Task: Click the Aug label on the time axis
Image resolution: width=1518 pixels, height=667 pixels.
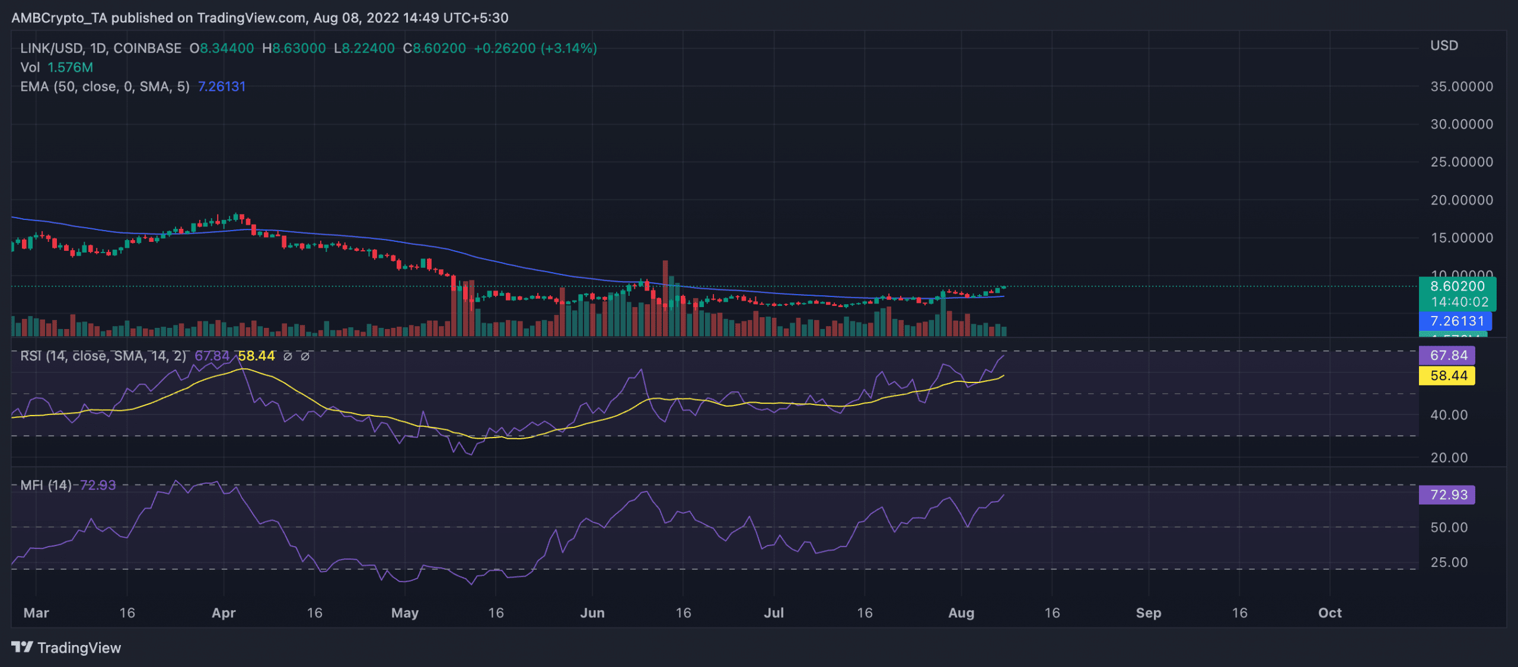Action: click(x=961, y=613)
